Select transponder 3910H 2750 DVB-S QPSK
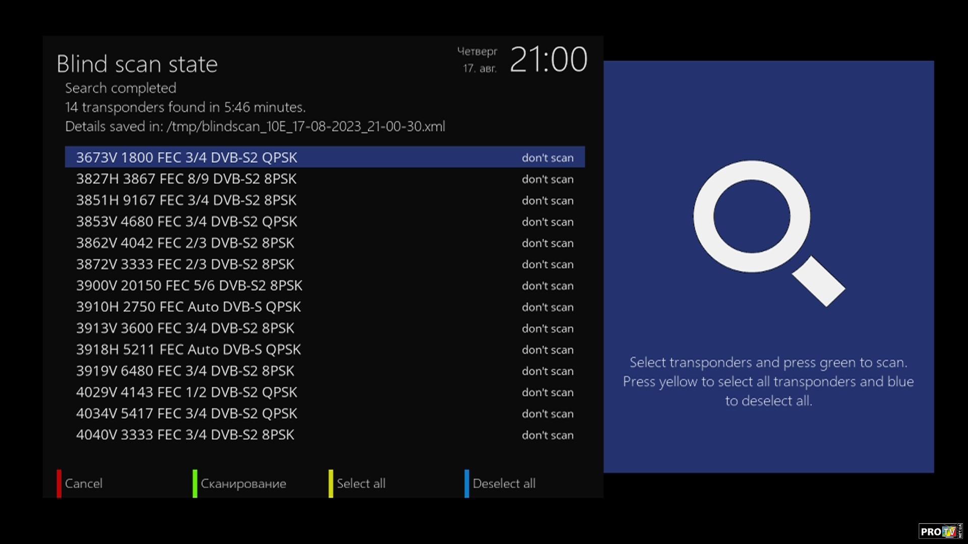 (x=188, y=307)
